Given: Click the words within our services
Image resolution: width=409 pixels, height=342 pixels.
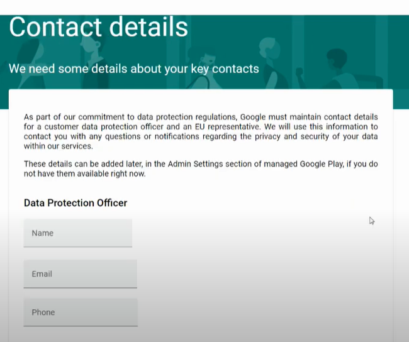Looking at the screenshot, I should click(58, 146).
